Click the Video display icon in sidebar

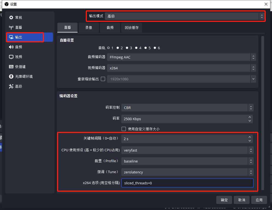[11, 57]
